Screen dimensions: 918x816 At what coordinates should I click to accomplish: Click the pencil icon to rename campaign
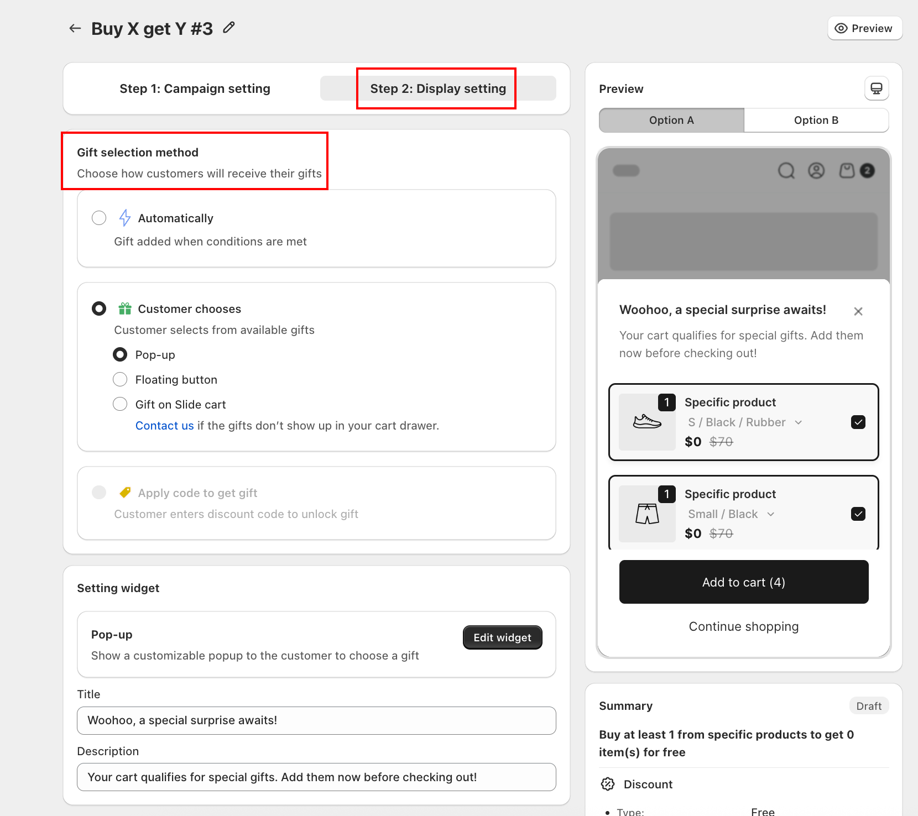pyautogui.click(x=229, y=28)
